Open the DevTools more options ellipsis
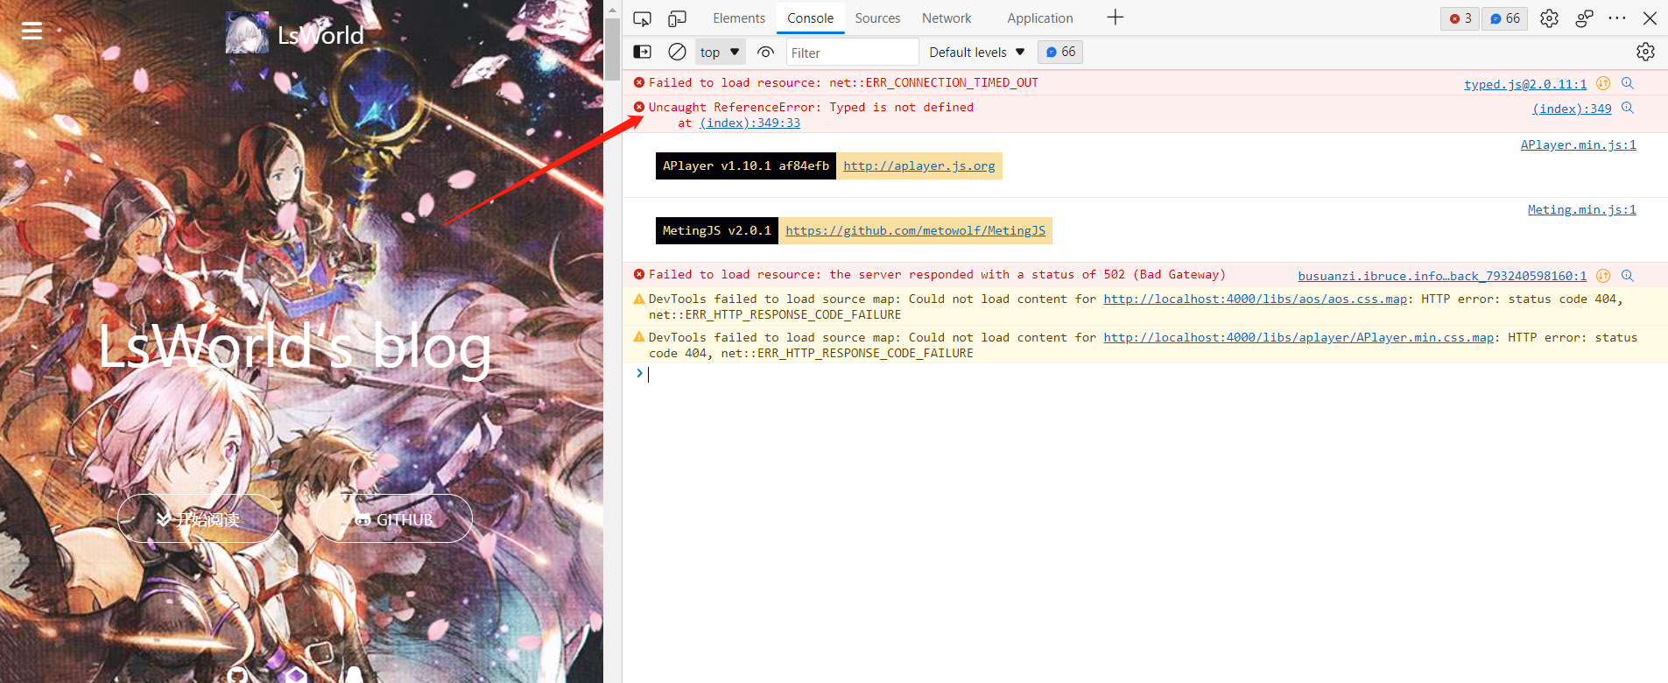This screenshot has height=683, width=1668. (1617, 18)
